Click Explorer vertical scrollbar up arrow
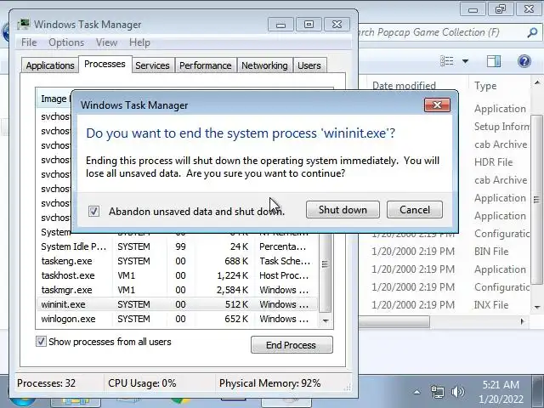This screenshot has width=544, height=408. click(537, 82)
